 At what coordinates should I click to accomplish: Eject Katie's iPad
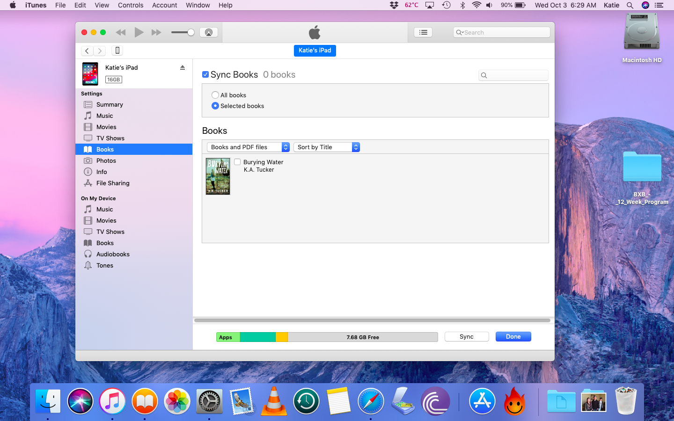click(x=183, y=68)
